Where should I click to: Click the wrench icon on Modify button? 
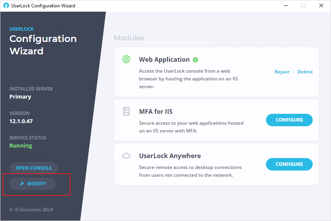click(22, 184)
